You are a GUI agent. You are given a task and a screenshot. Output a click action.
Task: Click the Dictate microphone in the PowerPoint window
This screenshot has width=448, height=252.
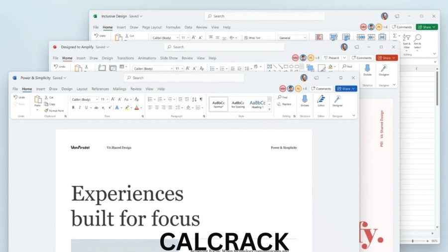tap(367, 68)
